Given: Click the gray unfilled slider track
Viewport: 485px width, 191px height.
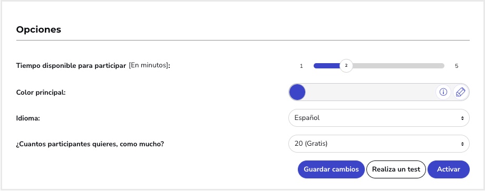Looking at the screenshot, I should [399, 66].
